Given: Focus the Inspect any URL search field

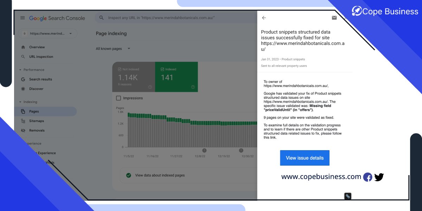Looking at the screenshot, I should [x=176, y=18].
